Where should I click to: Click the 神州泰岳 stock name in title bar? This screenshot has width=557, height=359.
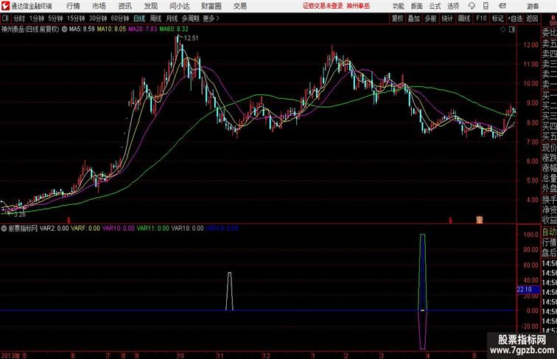point(358,6)
